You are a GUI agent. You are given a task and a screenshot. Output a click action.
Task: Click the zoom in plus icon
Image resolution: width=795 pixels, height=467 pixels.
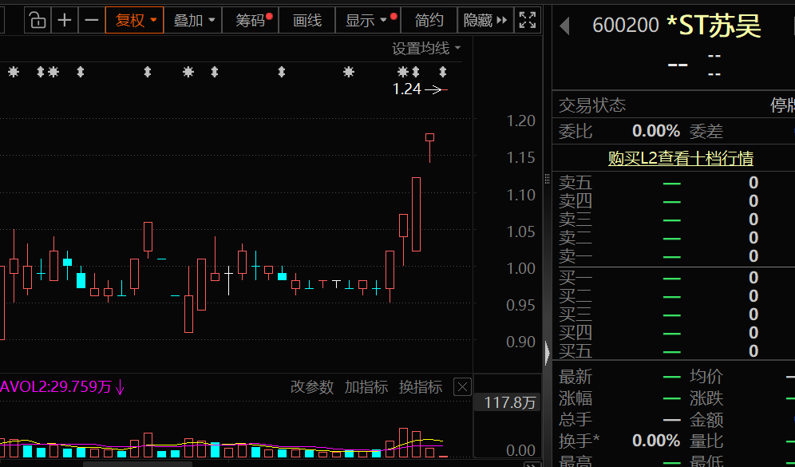[65, 20]
